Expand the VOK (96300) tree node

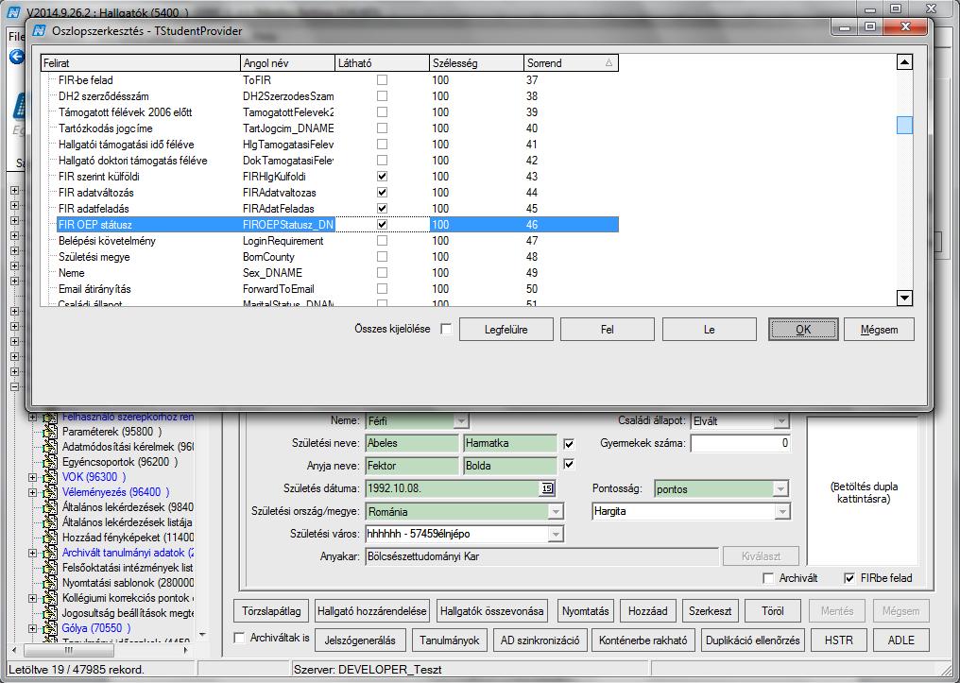coord(32,477)
